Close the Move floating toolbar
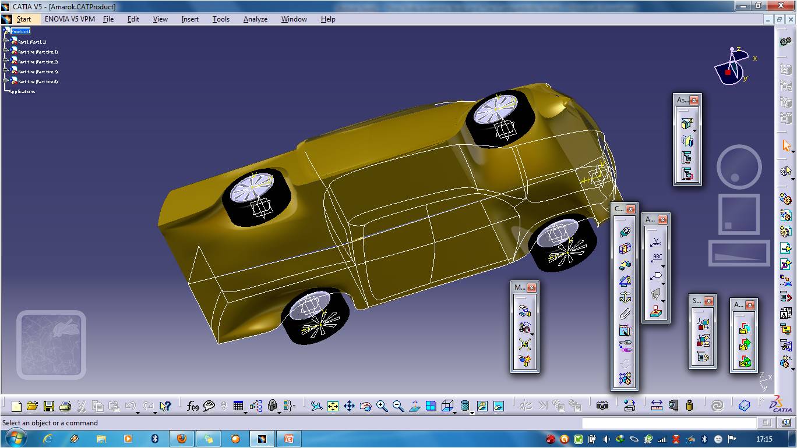797x448 pixels. pyautogui.click(x=531, y=287)
